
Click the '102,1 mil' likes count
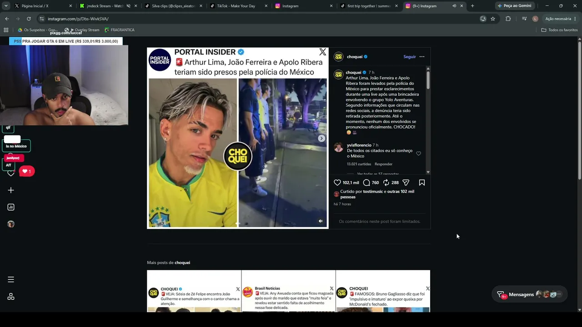351,183
